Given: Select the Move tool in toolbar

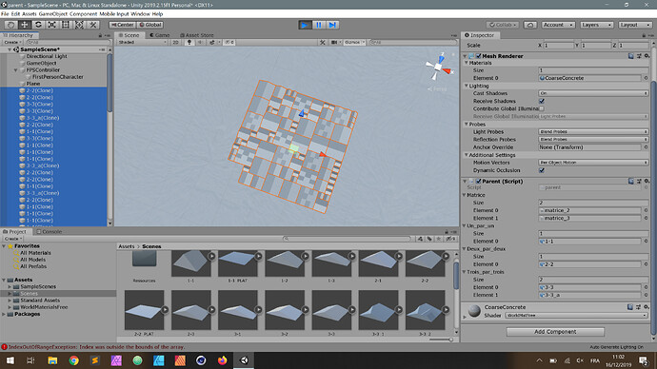Looking at the screenshot, I should coord(25,25).
